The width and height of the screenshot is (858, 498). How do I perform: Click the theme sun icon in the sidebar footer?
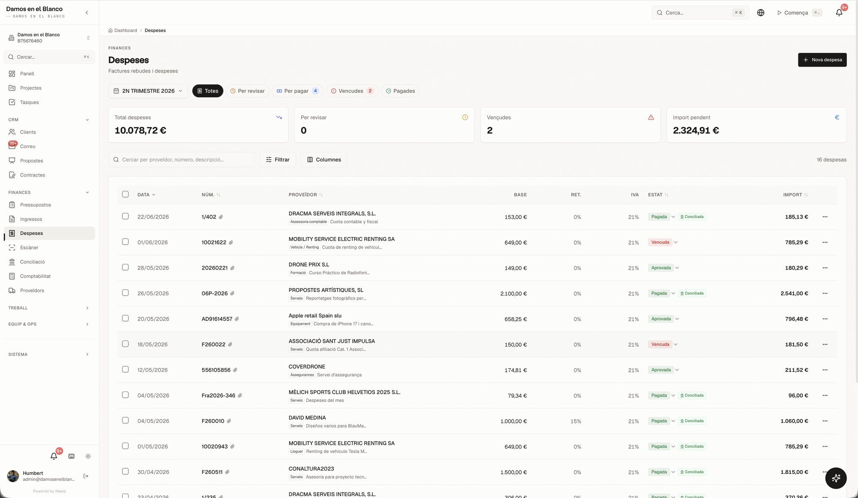(x=88, y=456)
